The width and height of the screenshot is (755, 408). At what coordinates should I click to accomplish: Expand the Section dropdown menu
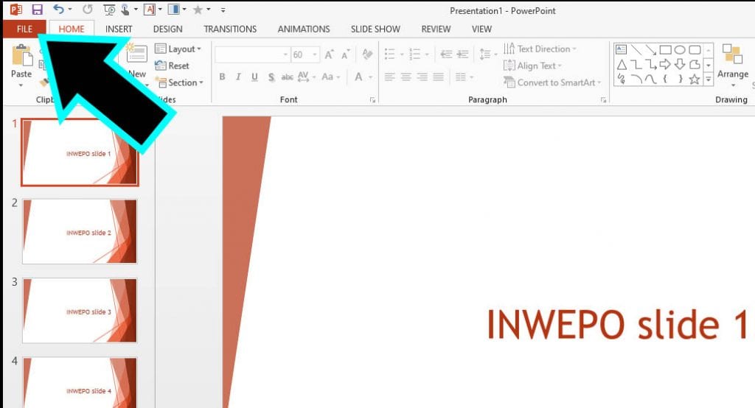pyautogui.click(x=179, y=82)
